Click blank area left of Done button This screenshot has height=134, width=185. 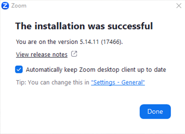click(77, 111)
